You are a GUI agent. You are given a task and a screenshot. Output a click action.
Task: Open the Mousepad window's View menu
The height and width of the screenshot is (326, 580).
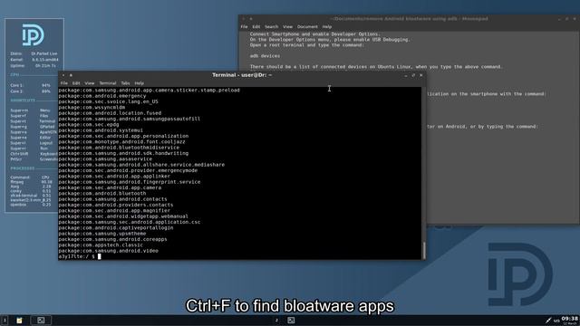point(287,26)
